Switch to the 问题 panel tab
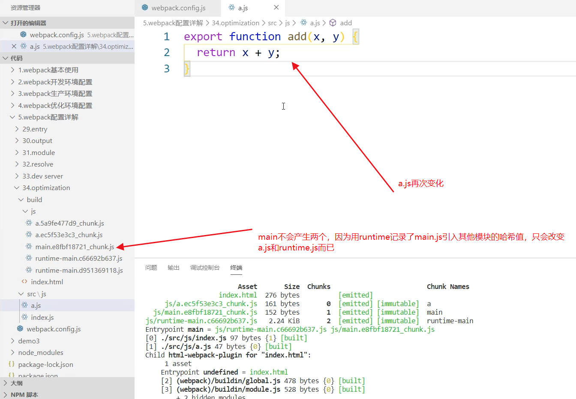The height and width of the screenshot is (399, 576). [151, 268]
